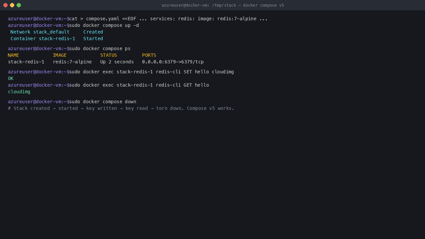425x239 pixels.
Task: Click the window title 'docker compose v5'
Action: (223, 5)
